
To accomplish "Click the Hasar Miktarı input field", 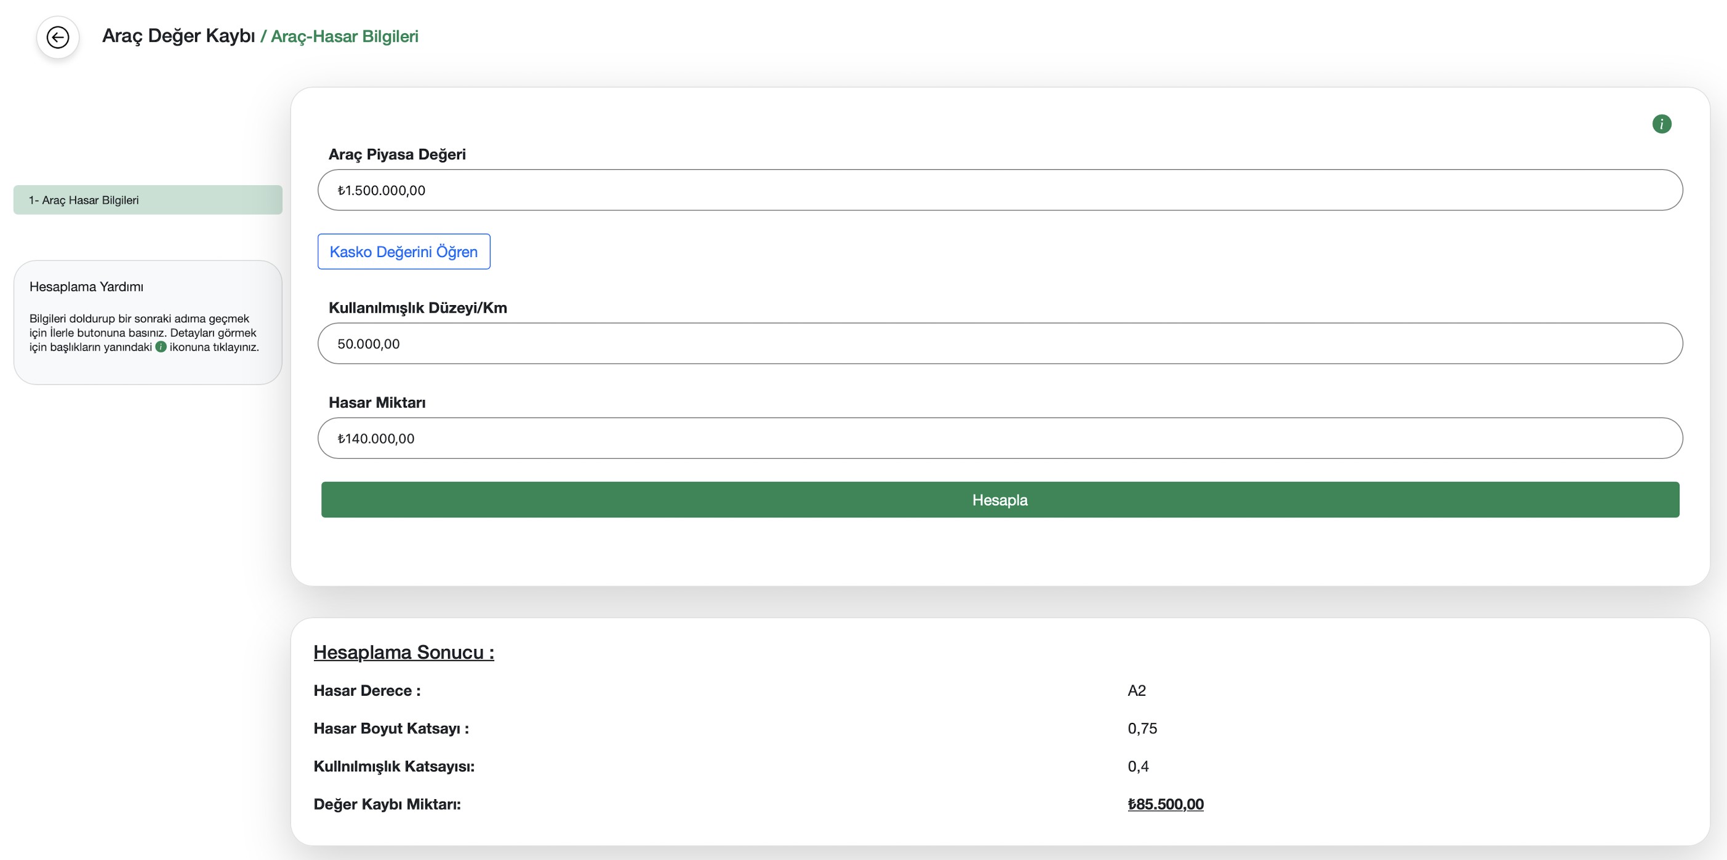I will click(999, 439).
